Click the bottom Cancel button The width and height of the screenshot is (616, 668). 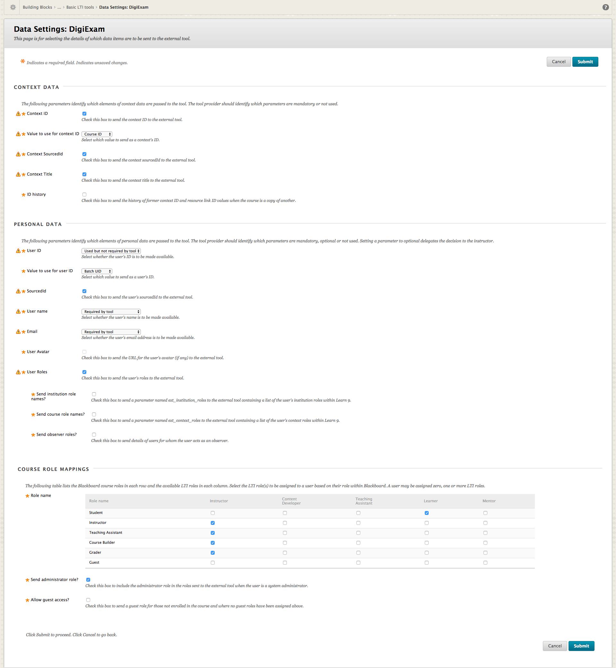(555, 646)
